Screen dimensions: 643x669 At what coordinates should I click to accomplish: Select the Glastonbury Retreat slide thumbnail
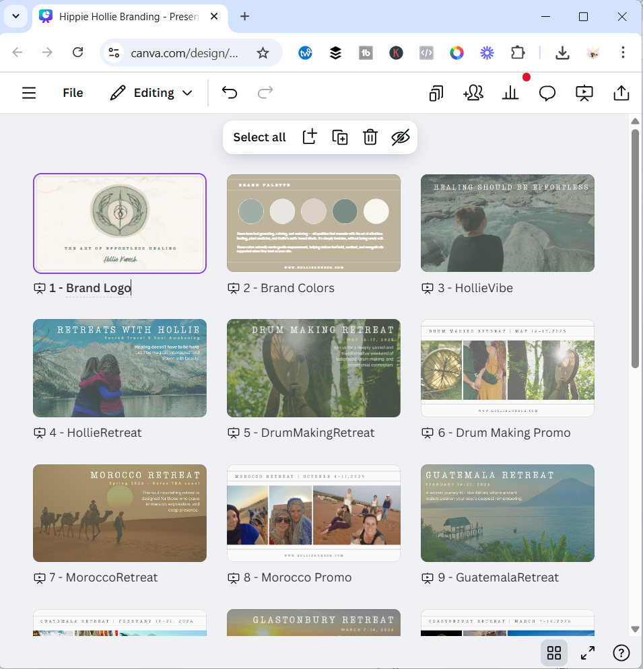coord(314,623)
